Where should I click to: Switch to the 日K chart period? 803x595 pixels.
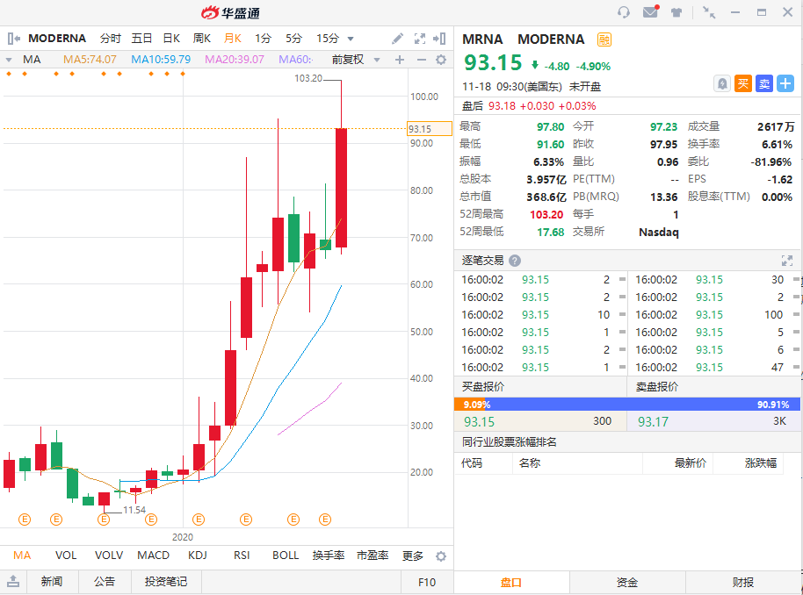pos(171,39)
